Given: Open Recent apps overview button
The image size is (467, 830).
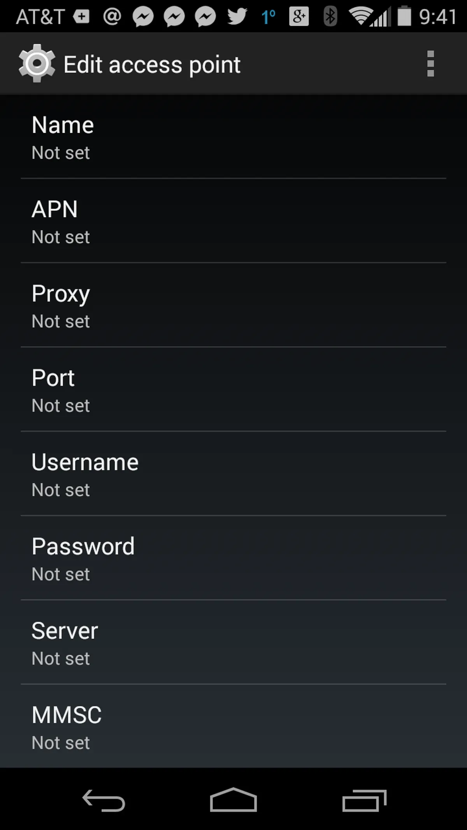Looking at the screenshot, I should click(x=364, y=800).
